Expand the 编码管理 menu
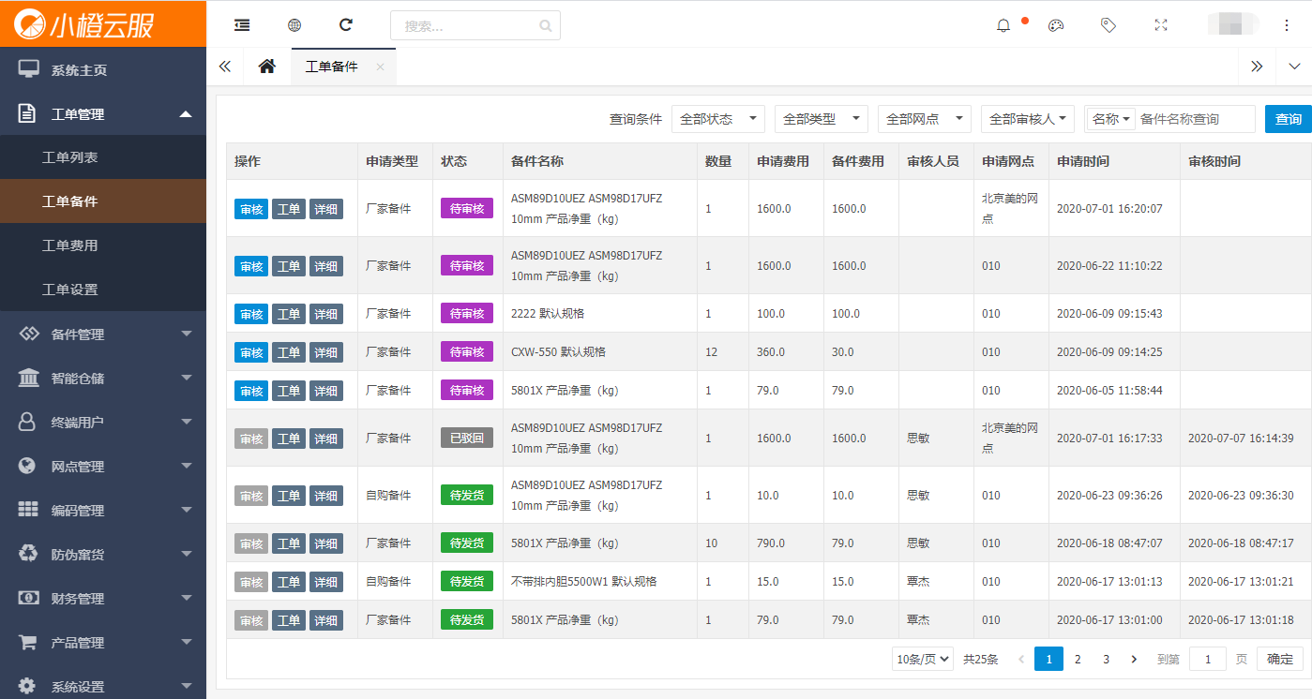The width and height of the screenshot is (1312, 699). (103, 511)
